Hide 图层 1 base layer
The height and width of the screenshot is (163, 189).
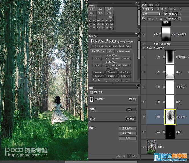(x=143, y=147)
